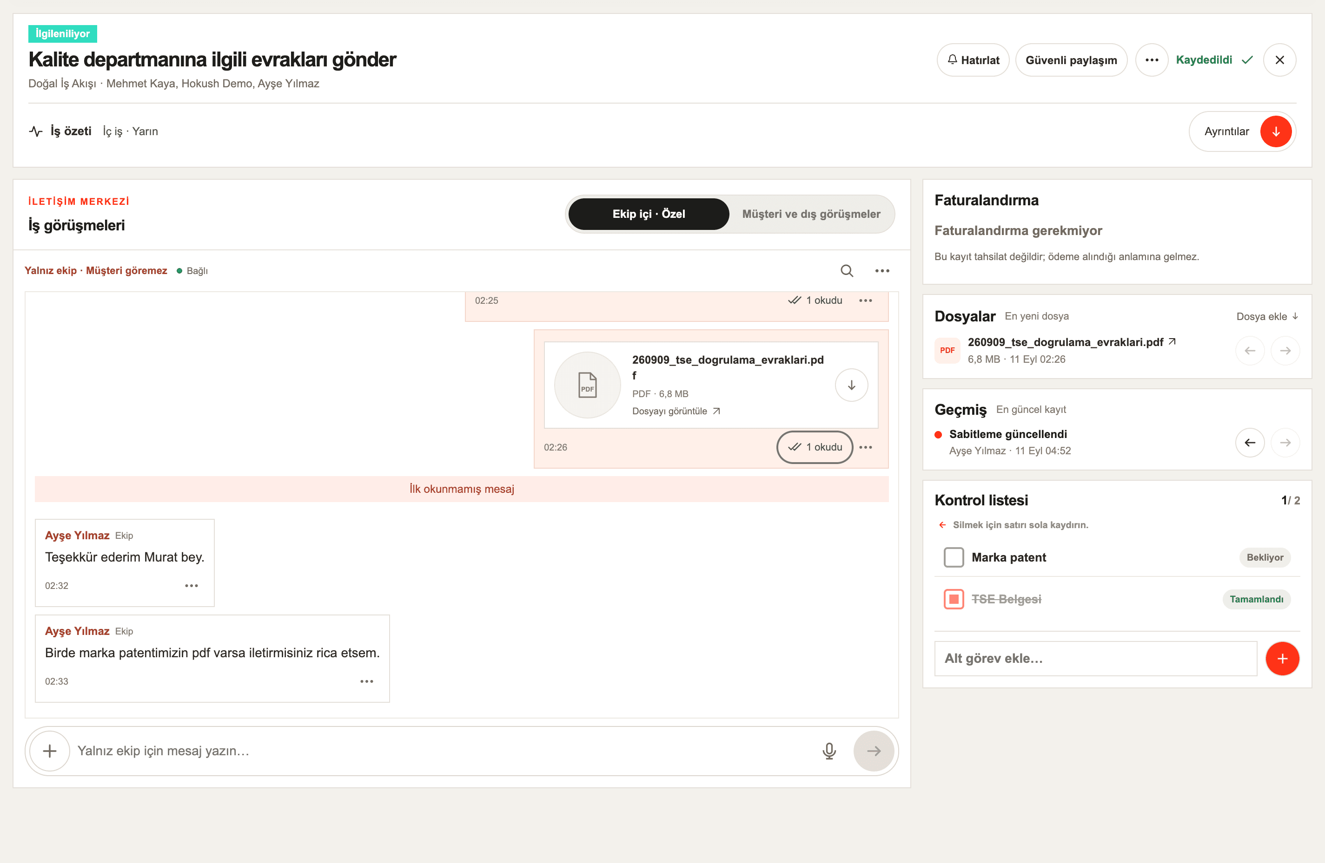Close the task detail panel
The image size is (1325, 863).
[1279, 60]
